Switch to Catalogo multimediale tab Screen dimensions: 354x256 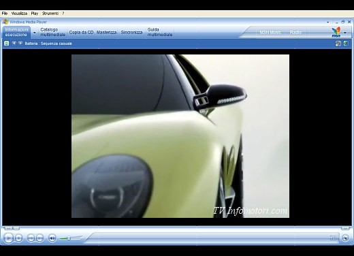[52, 32]
